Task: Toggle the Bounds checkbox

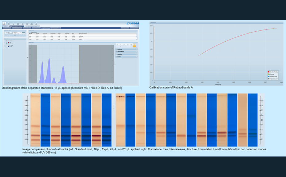Action: [117, 49]
